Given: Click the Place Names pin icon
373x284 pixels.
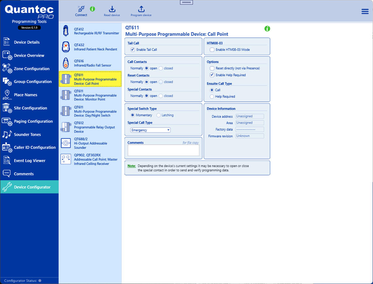Looking at the screenshot, I should point(7,95).
